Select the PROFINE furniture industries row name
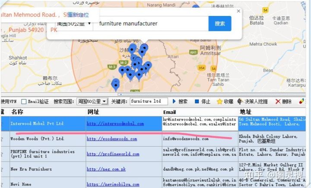 point(42,154)
